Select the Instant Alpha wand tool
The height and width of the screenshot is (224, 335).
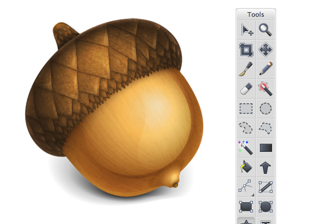(x=265, y=89)
